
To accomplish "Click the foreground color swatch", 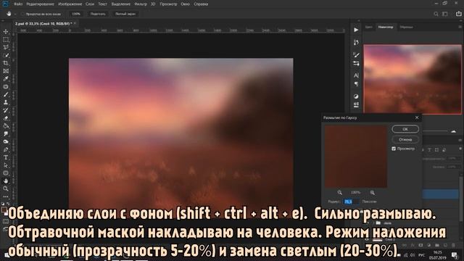I will coord(4,210).
